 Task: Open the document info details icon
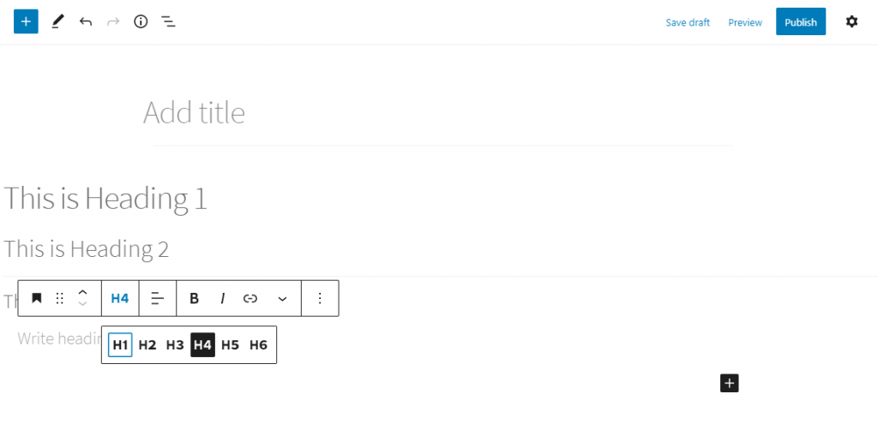[141, 21]
